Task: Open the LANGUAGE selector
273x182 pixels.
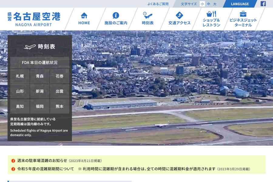Action: [240, 4]
